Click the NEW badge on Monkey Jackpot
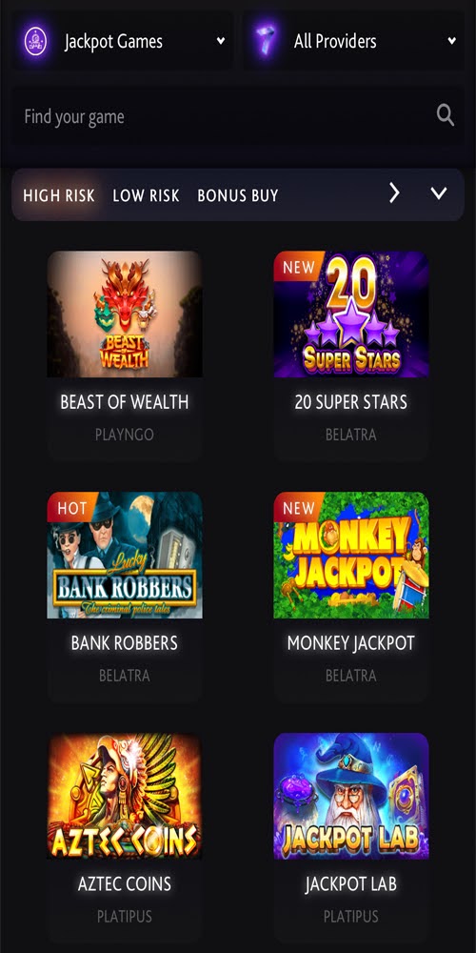 (298, 508)
